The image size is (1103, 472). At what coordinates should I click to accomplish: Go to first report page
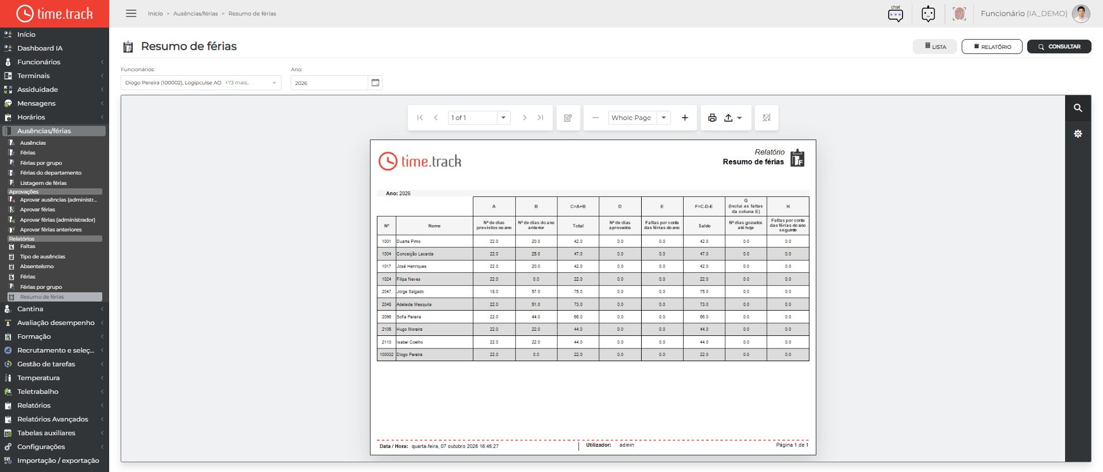(420, 118)
